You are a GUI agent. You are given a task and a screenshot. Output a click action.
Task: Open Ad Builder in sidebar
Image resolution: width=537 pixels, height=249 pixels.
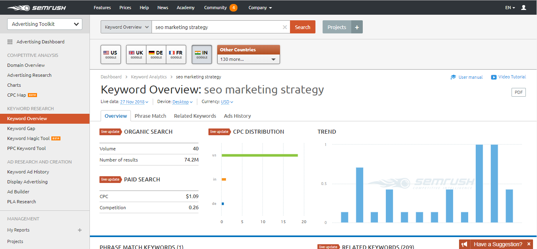point(18,192)
